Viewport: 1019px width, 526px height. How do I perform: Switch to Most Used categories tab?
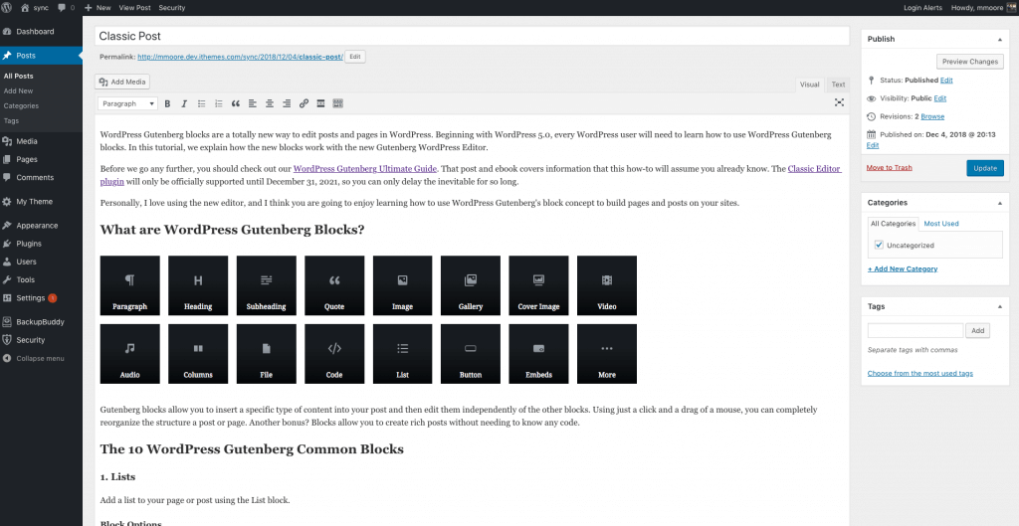tap(941, 224)
